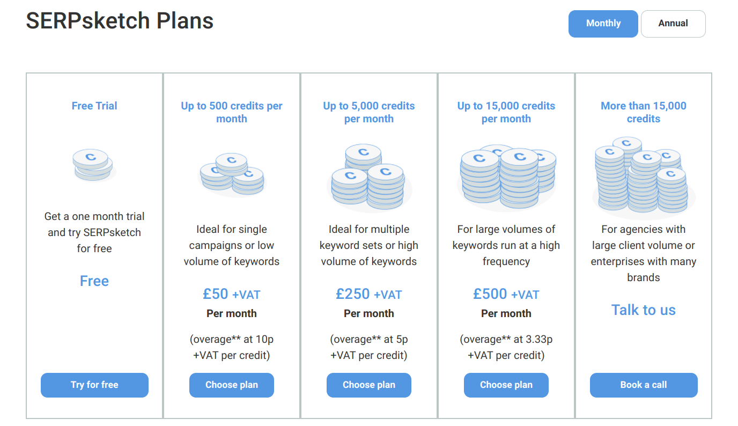Screen dimensions: 738x426
Task: Click the Free Trial coin stack icon
Action: pos(94,165)
